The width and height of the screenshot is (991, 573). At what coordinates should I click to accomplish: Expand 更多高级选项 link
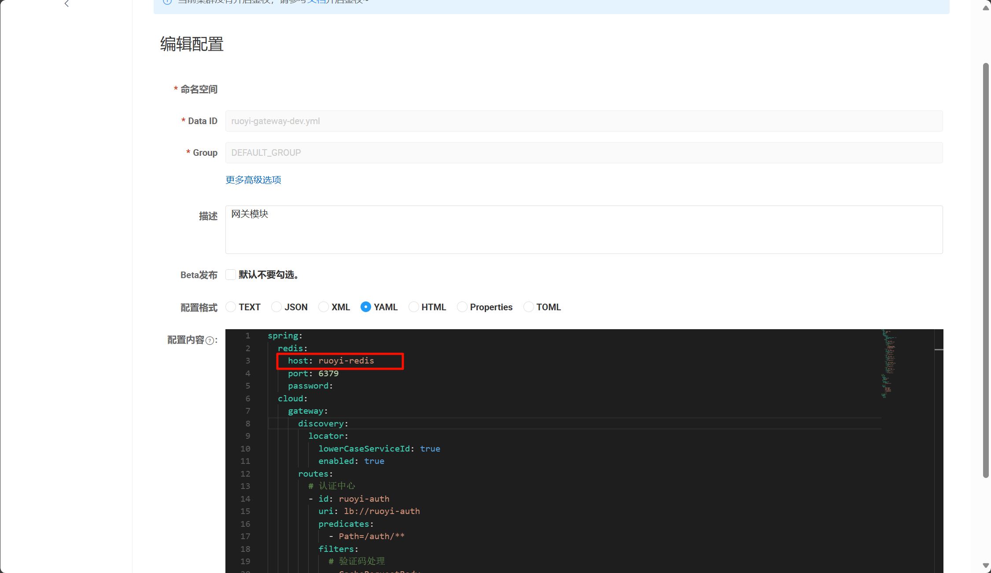point(253,180)
